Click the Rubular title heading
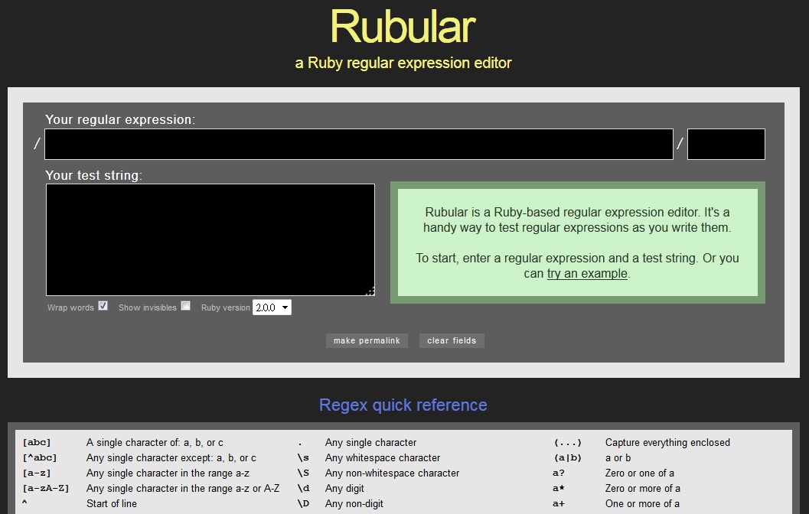Screen dimensions: 809x514 403,26
